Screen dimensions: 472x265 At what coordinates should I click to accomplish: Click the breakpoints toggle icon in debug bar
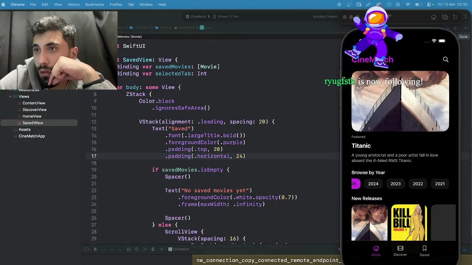click(86, 249)
